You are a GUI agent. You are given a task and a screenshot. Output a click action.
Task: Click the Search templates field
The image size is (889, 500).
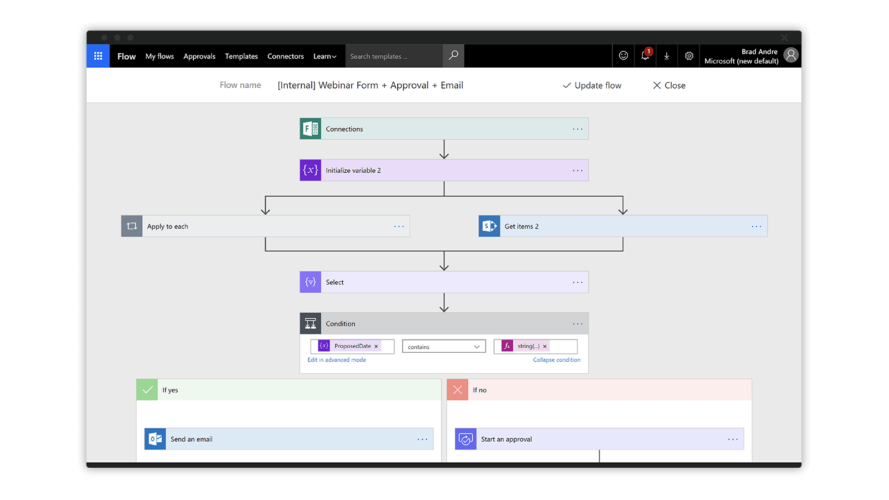click(x=394, y=56)
